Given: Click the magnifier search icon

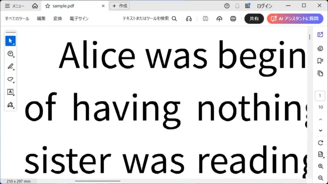Looking at the screenshot, I should tap(174, 19).
